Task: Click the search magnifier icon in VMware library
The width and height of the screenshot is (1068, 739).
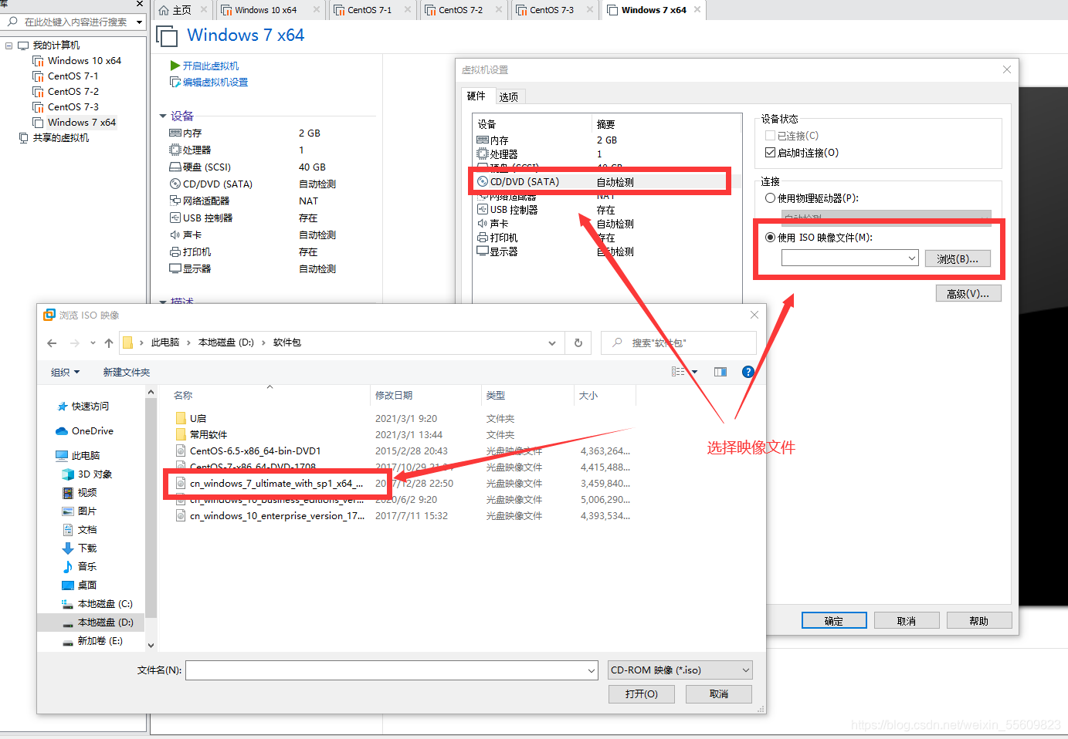Action: 12,22
